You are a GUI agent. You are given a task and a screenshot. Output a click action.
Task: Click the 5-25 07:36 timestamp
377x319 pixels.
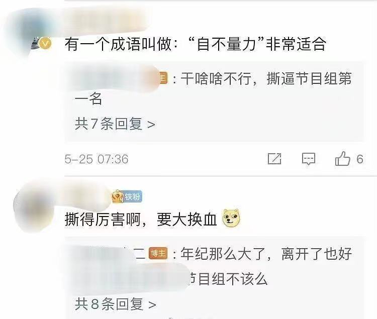tap(97, 159)
